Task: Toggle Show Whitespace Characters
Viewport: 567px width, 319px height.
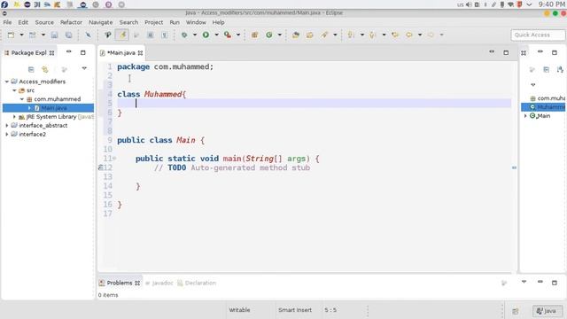Action: point(164,35)
